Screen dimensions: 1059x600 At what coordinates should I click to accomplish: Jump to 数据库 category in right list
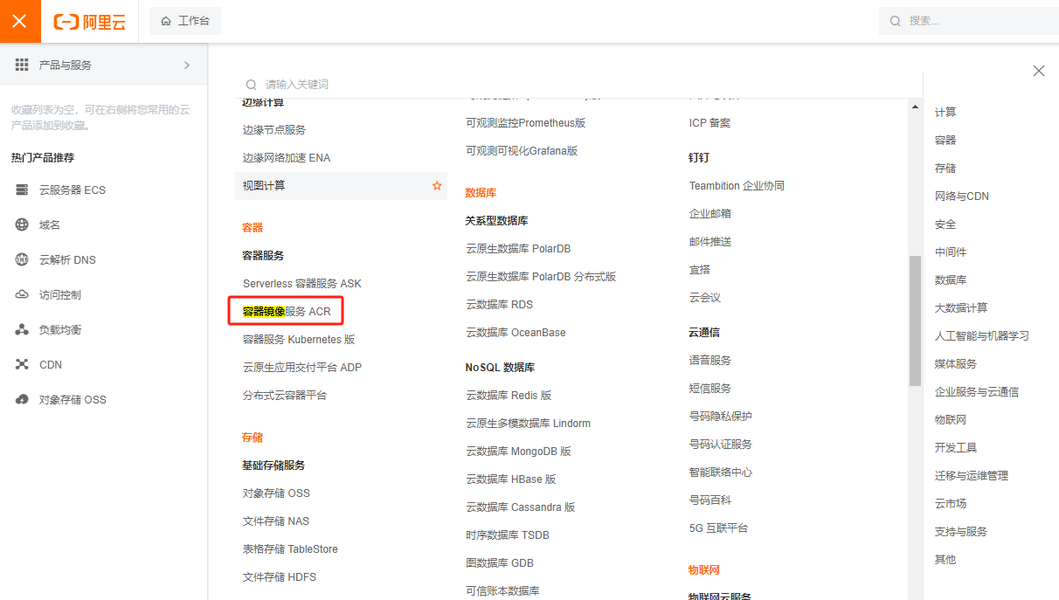pos(951,279)
